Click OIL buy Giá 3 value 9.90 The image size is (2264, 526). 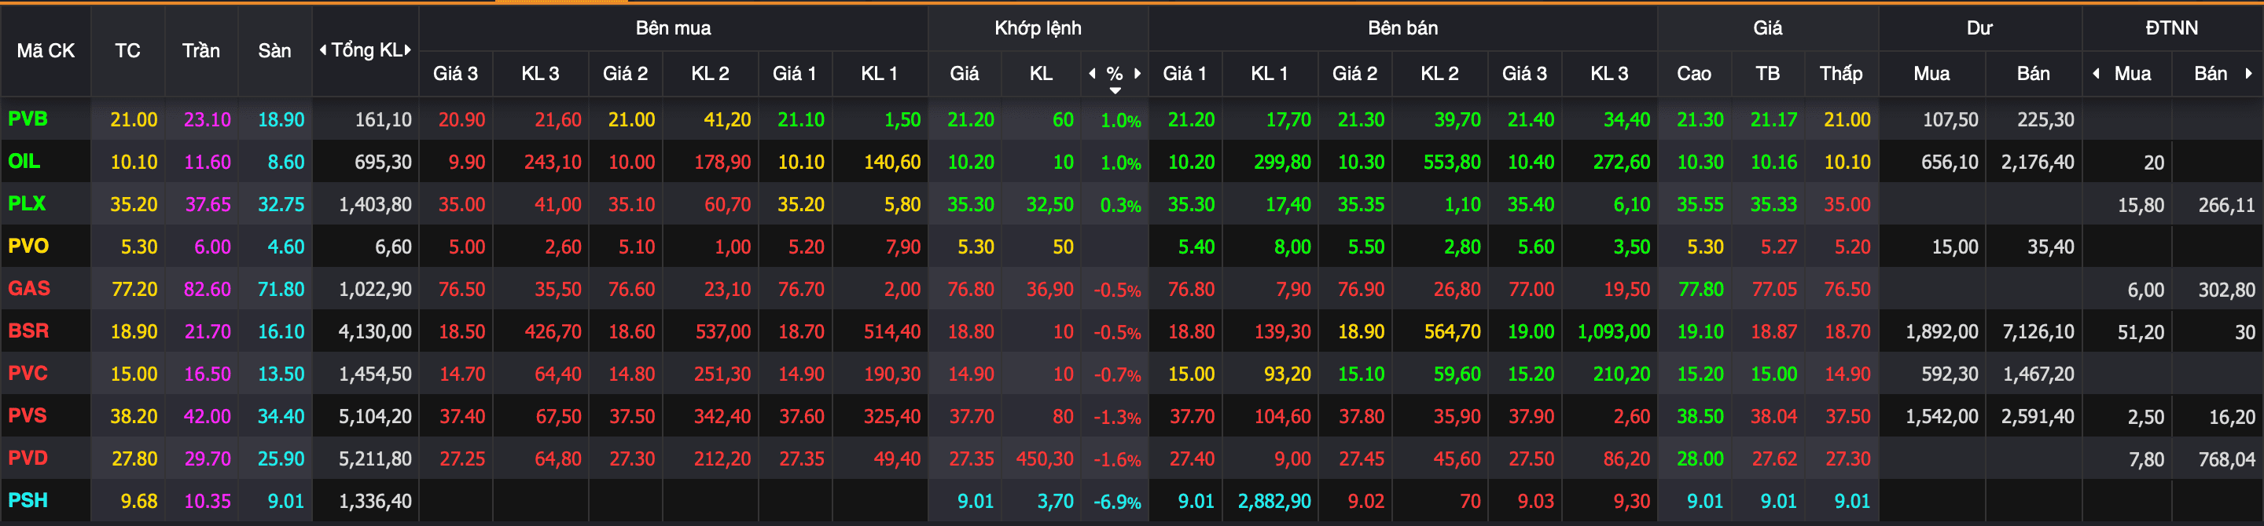click(x=467, y=163)
